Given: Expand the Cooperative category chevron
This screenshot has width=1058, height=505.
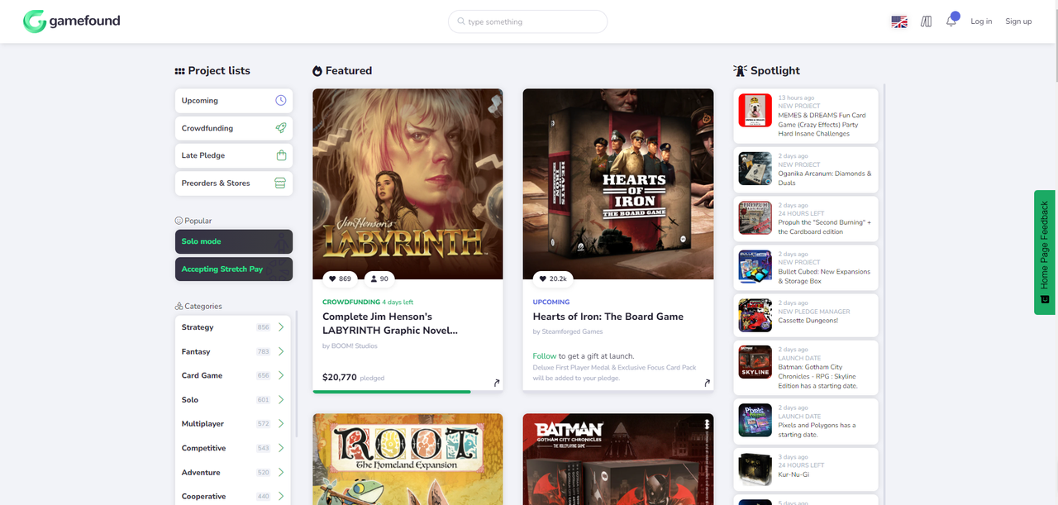Looking at the screenshot, I should (x=281, y=496).
